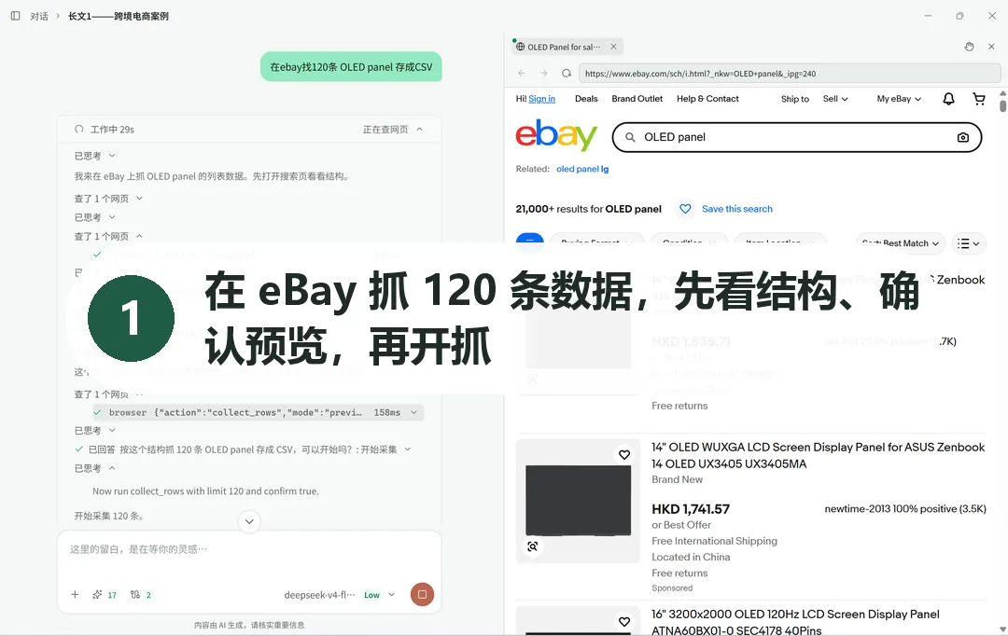Expand the Sell dropdown

[835, 99]
